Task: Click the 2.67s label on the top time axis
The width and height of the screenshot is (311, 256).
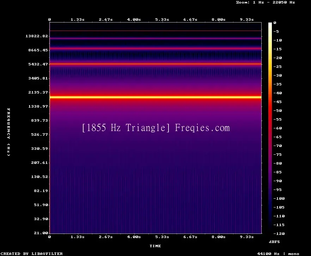Action: [x=106, y=20]
